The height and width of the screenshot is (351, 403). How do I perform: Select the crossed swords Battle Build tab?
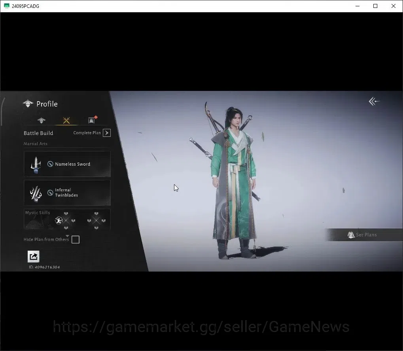(66, 120)
